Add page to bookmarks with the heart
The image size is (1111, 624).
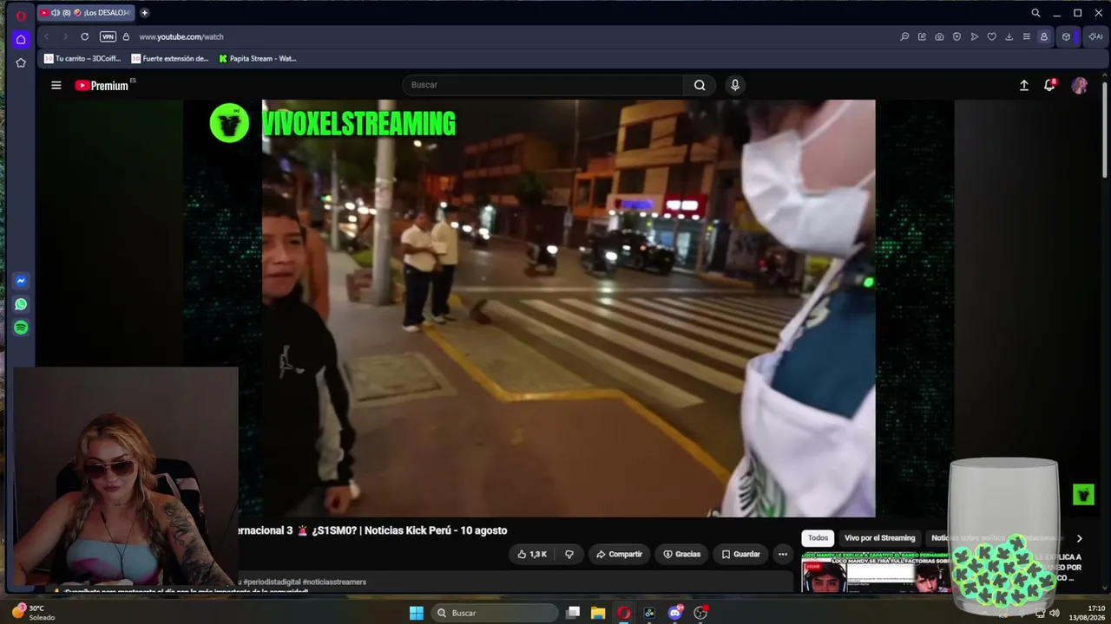991,36
